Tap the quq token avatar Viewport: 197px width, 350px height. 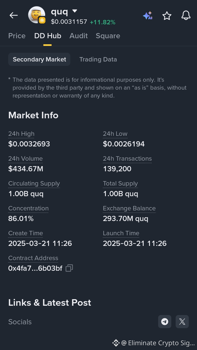tap(37, 15)
